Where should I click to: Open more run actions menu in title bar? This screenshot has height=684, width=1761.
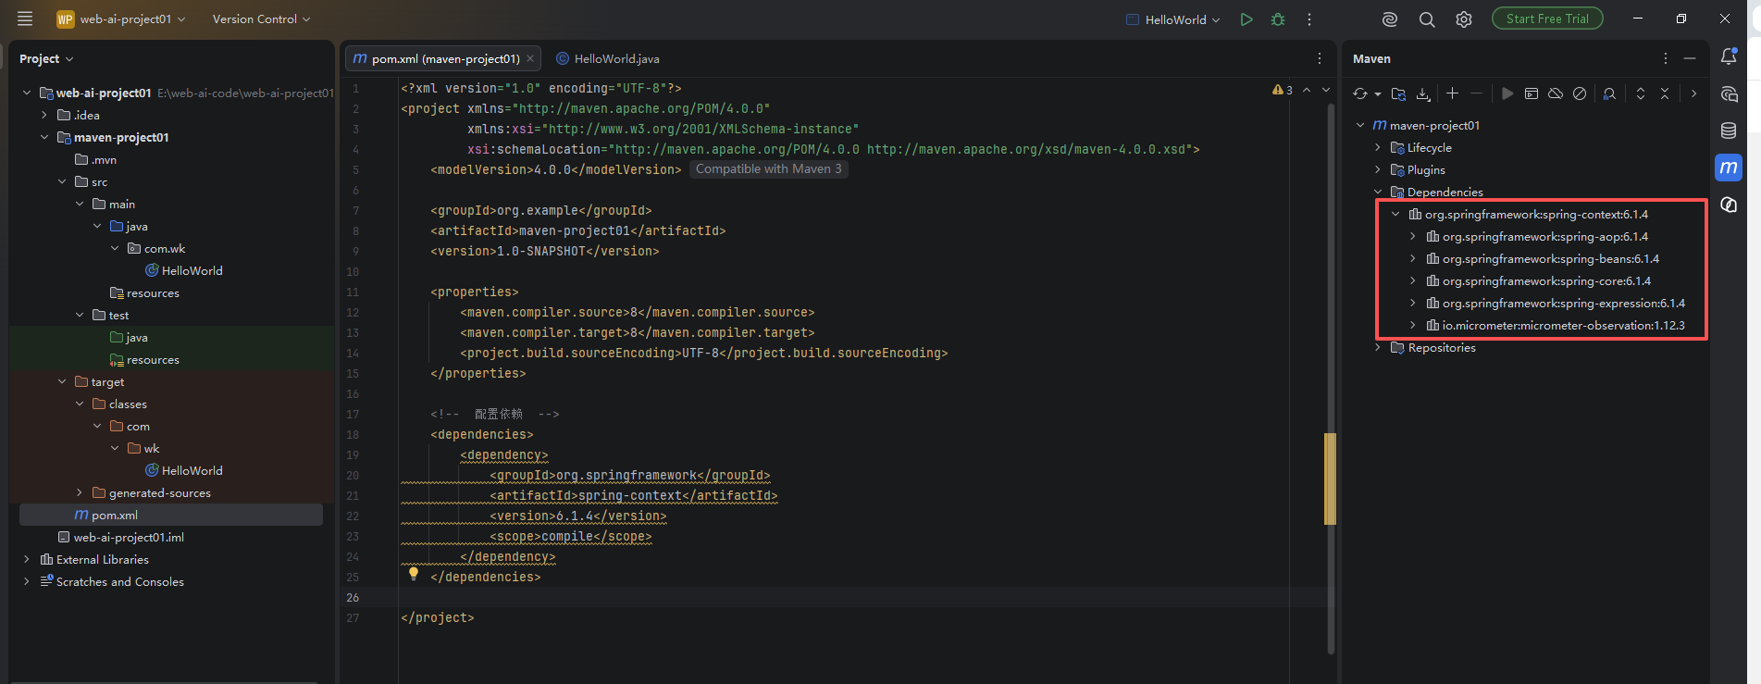[1309, 19]
